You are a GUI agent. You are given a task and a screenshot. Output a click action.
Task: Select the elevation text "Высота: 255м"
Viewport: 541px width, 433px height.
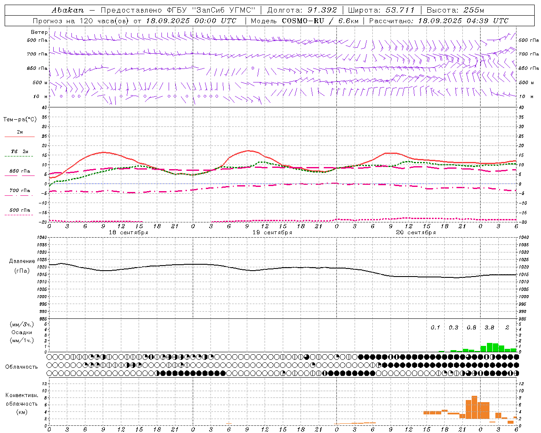click(x=455, y=10)
